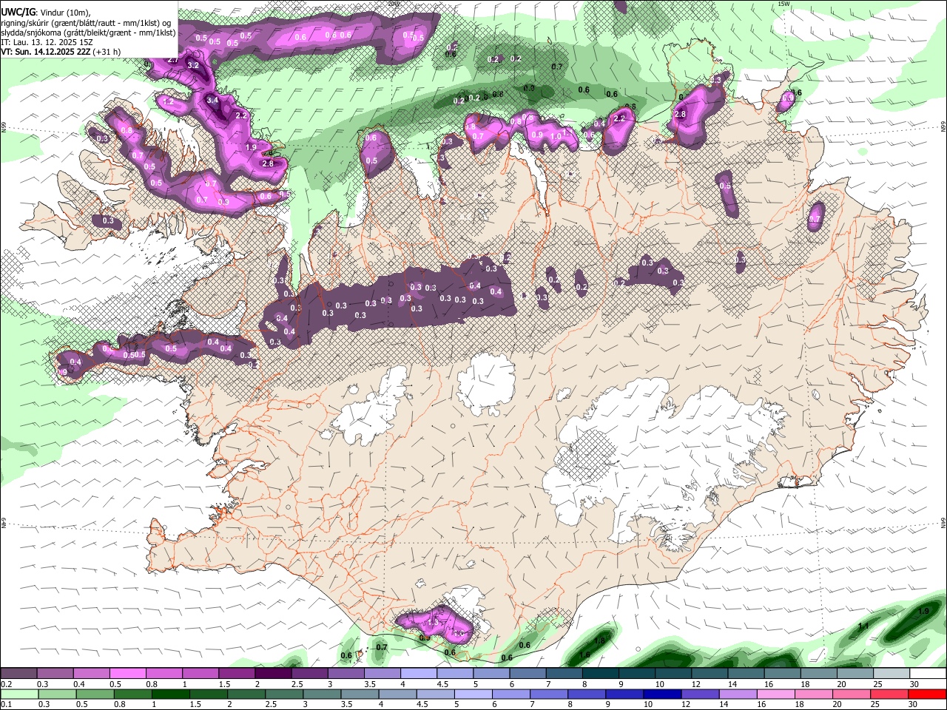Click the rain scale swatch between 0.5 and 0.8
This screenshot has width=947, height=710.
click(95, 694)
